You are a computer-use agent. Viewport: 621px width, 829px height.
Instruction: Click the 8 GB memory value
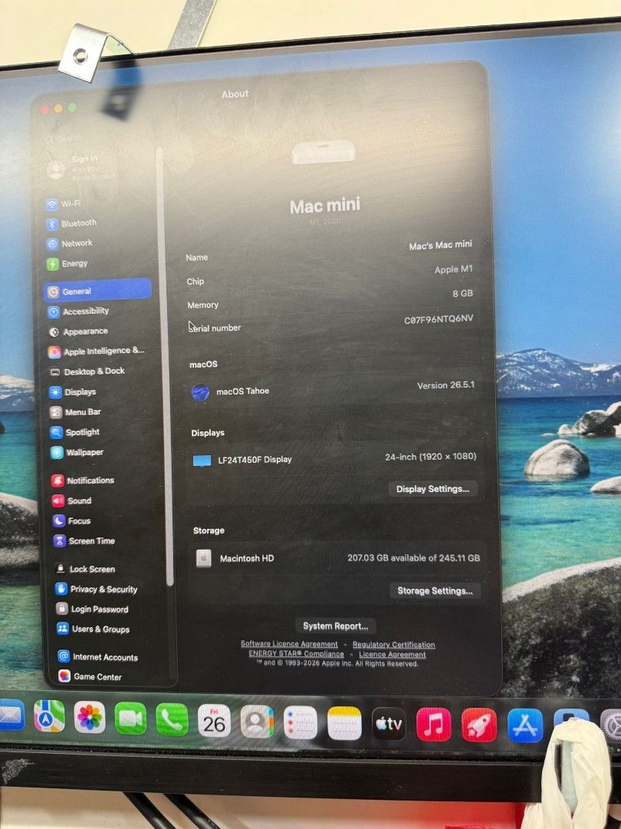[462, 293]
